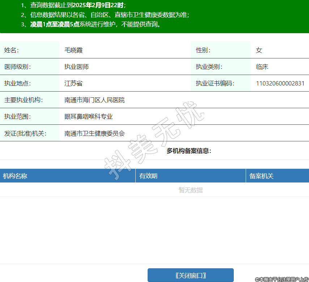Click the 姓名 field label

tap(11, 50)
